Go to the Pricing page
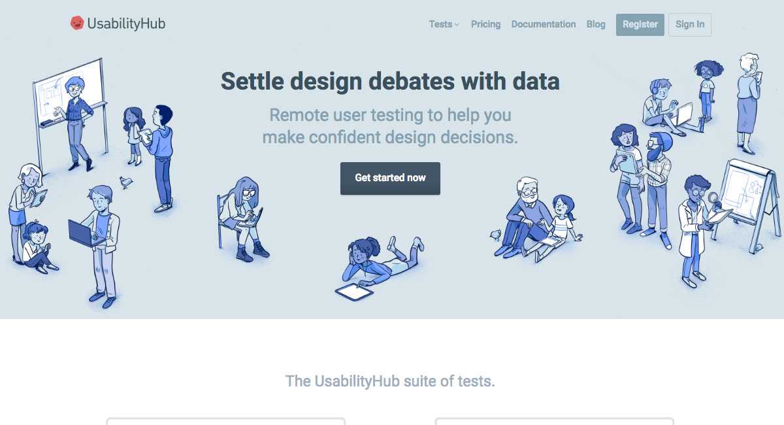 coord(485,24)
